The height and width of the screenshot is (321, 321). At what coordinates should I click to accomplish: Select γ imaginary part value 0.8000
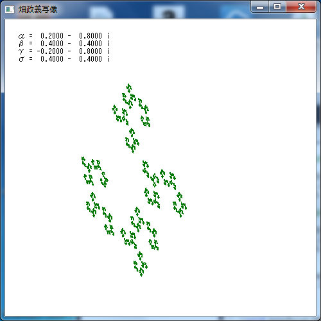point(91,51)
